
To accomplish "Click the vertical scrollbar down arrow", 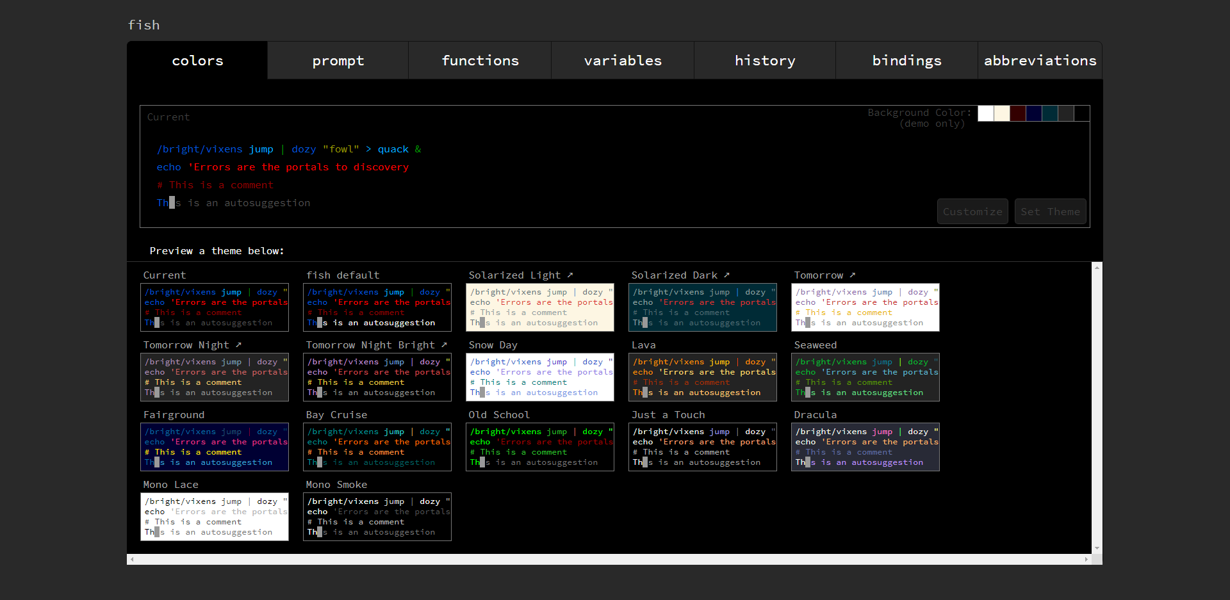I will point(1097,549).
